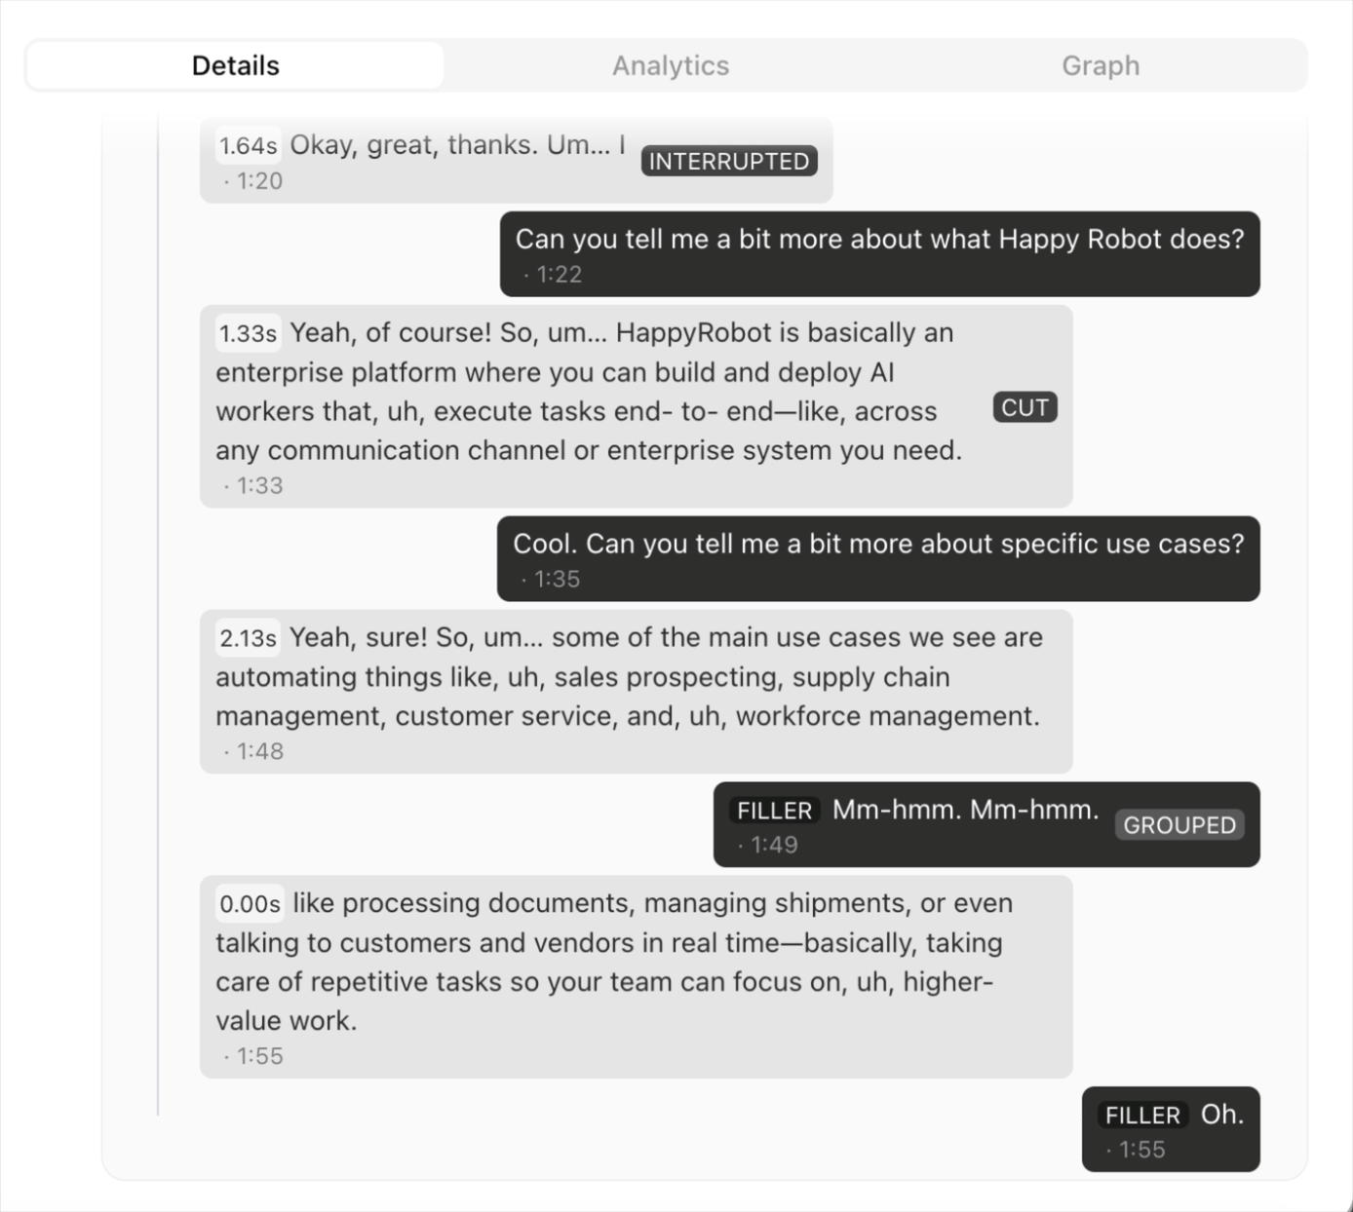Click the INTERRUPTED badge

click(729, 162)
